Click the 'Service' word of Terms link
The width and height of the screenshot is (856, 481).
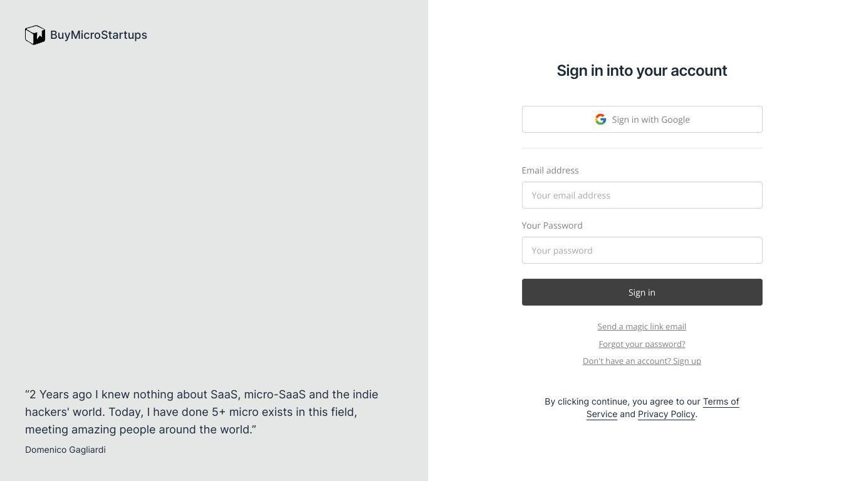[602, 414]
